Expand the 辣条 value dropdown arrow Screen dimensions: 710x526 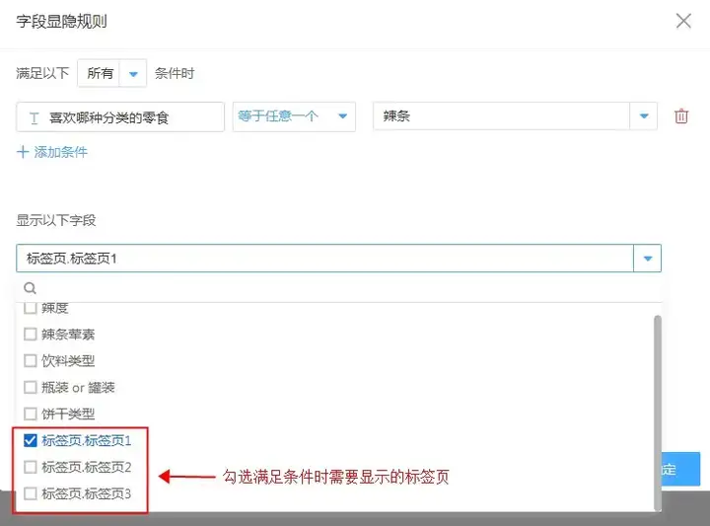[644, 116]
